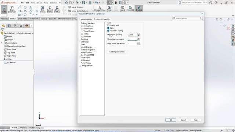The image size is (235, 132).
Task: Expand Tables in the dialog tree
Action: tap(82, 34)
